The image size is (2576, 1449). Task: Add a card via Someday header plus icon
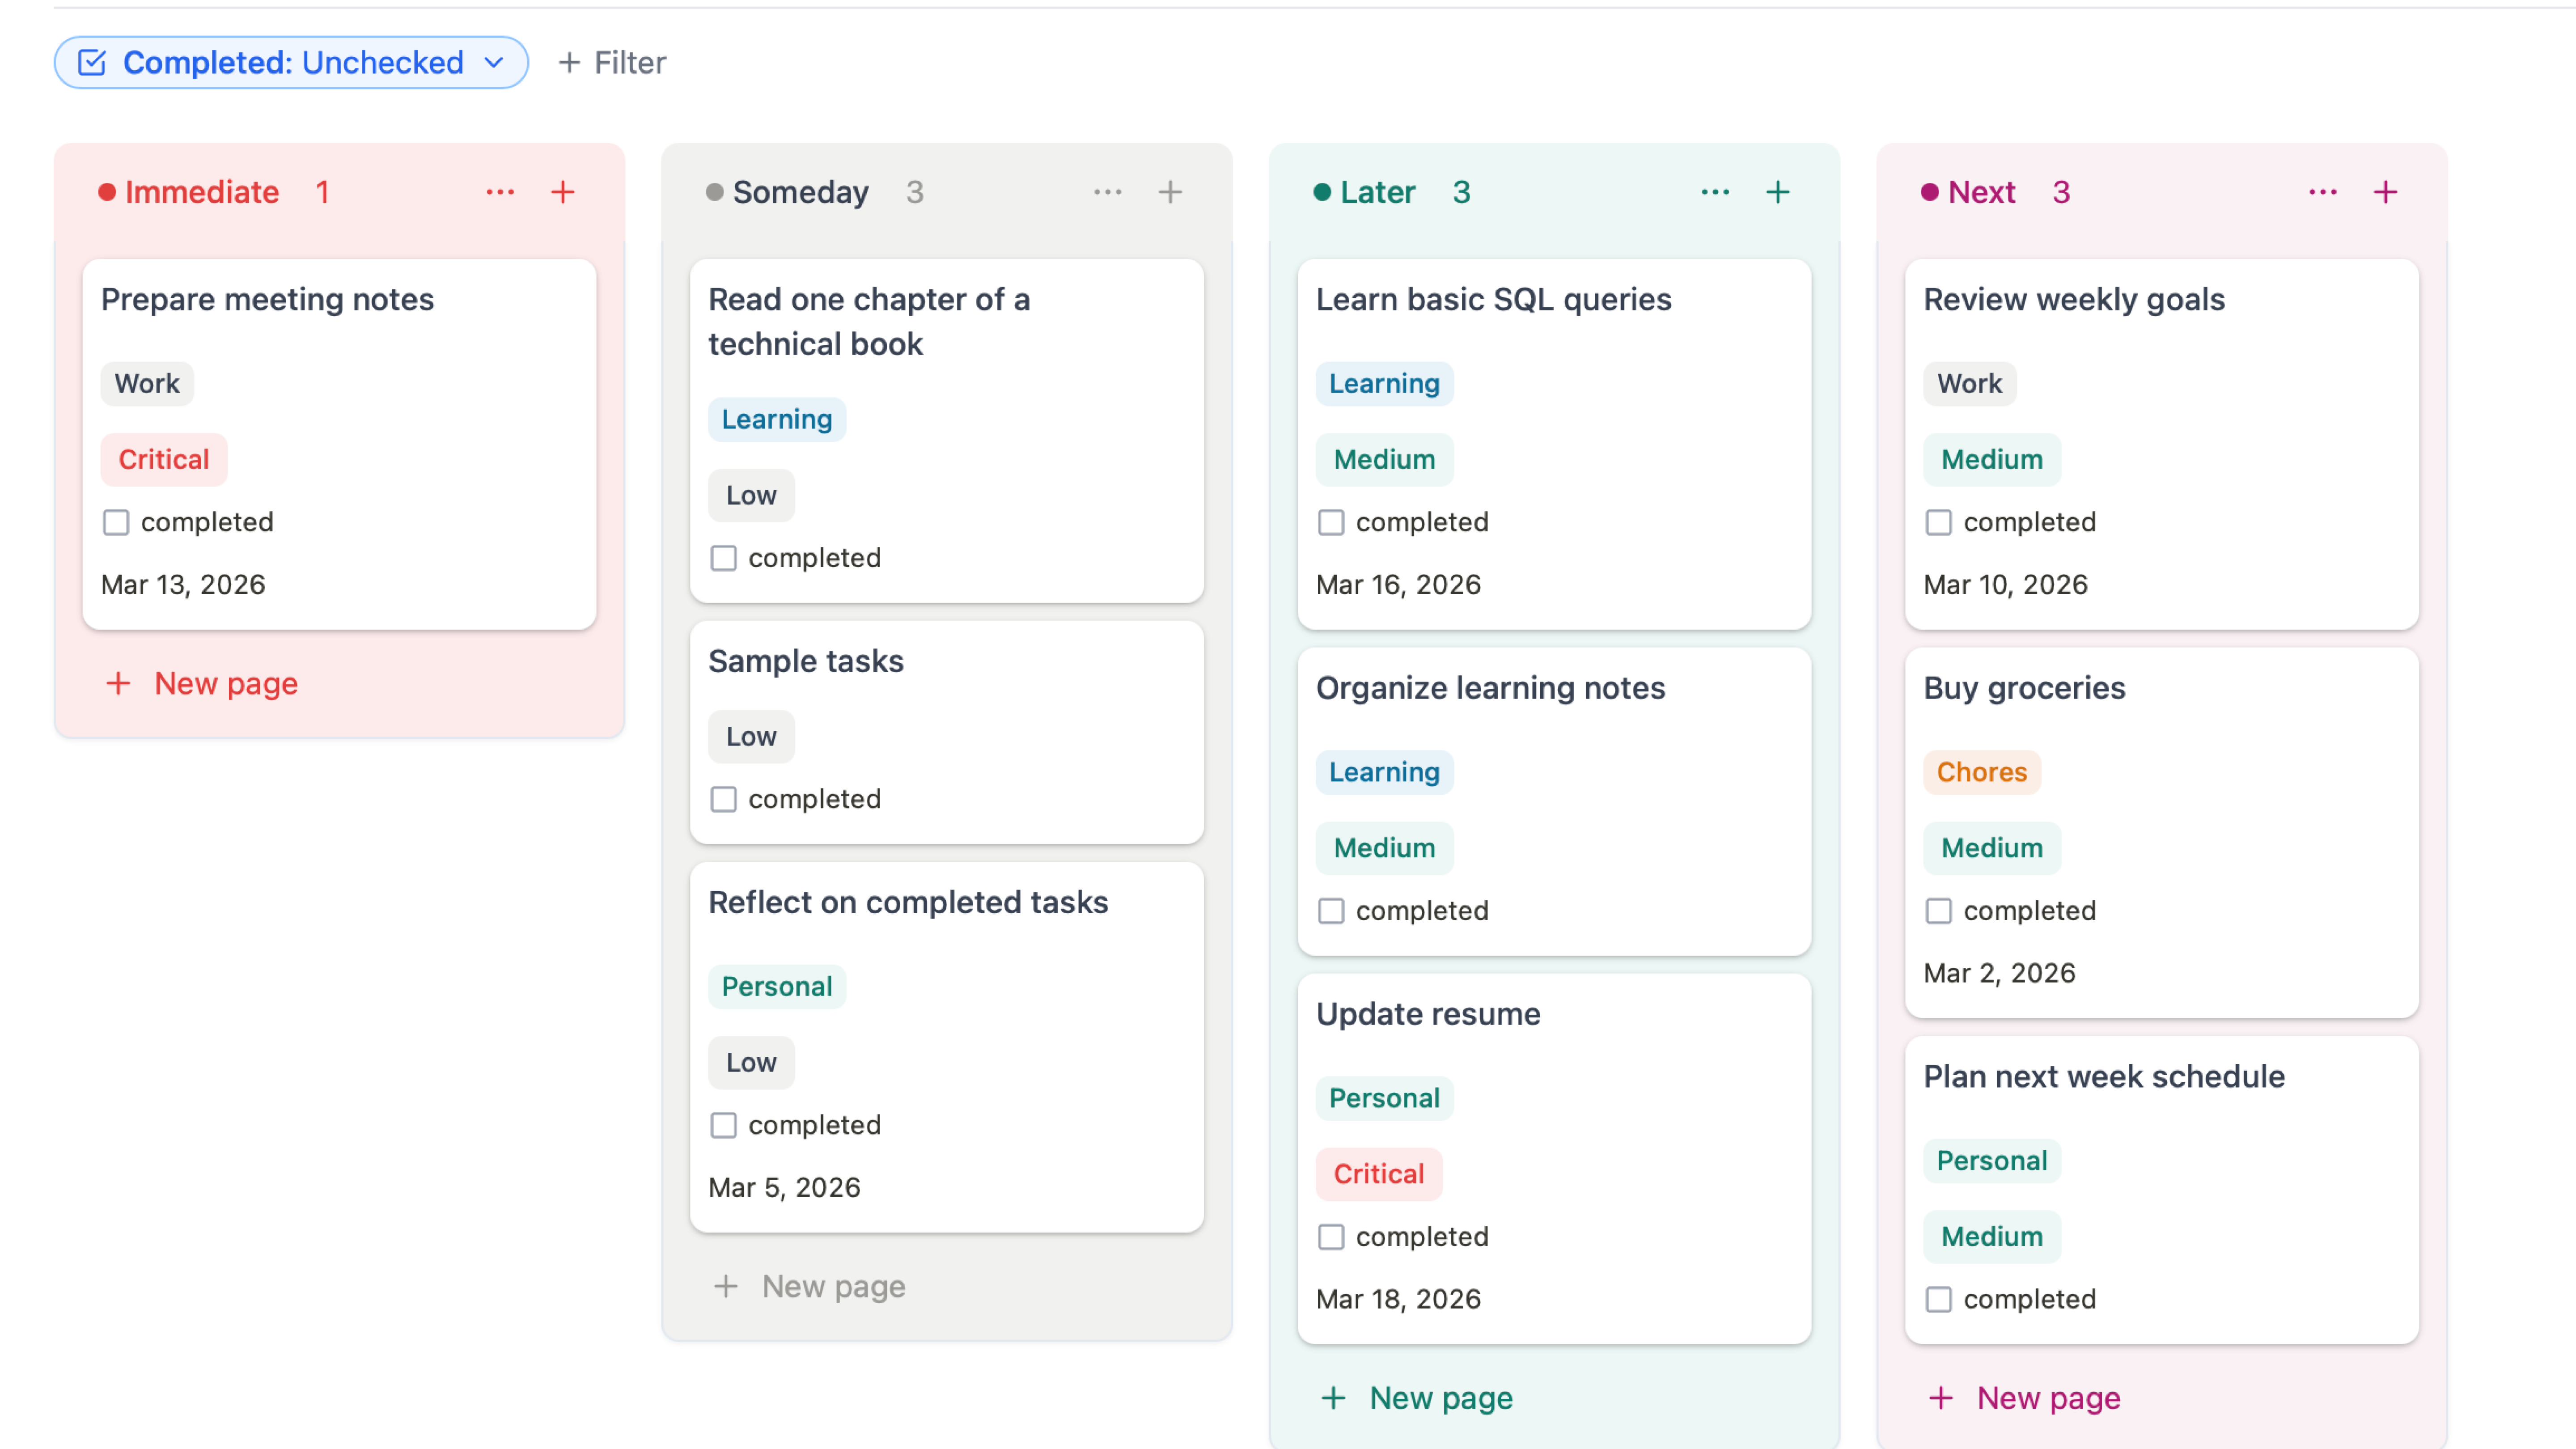tap(1170, 192)
